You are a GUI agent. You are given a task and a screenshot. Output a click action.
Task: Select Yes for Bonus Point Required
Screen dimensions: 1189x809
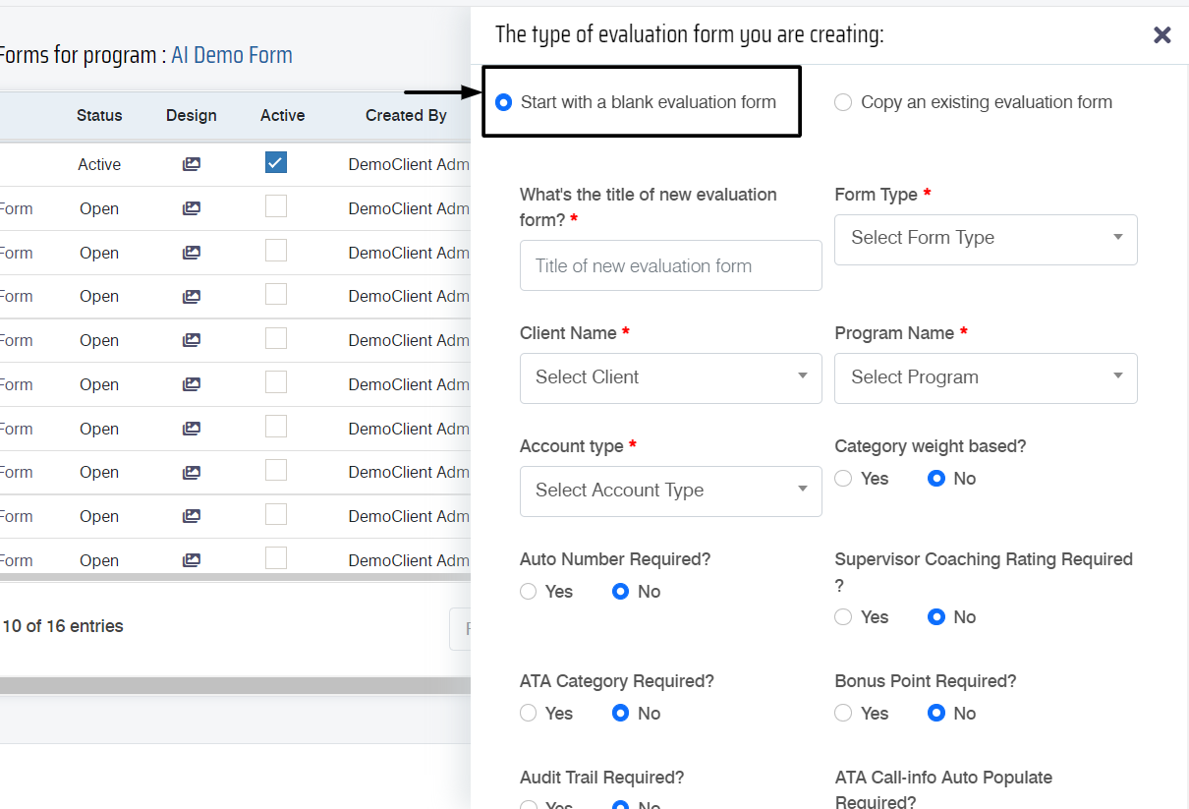click(843, 714)
